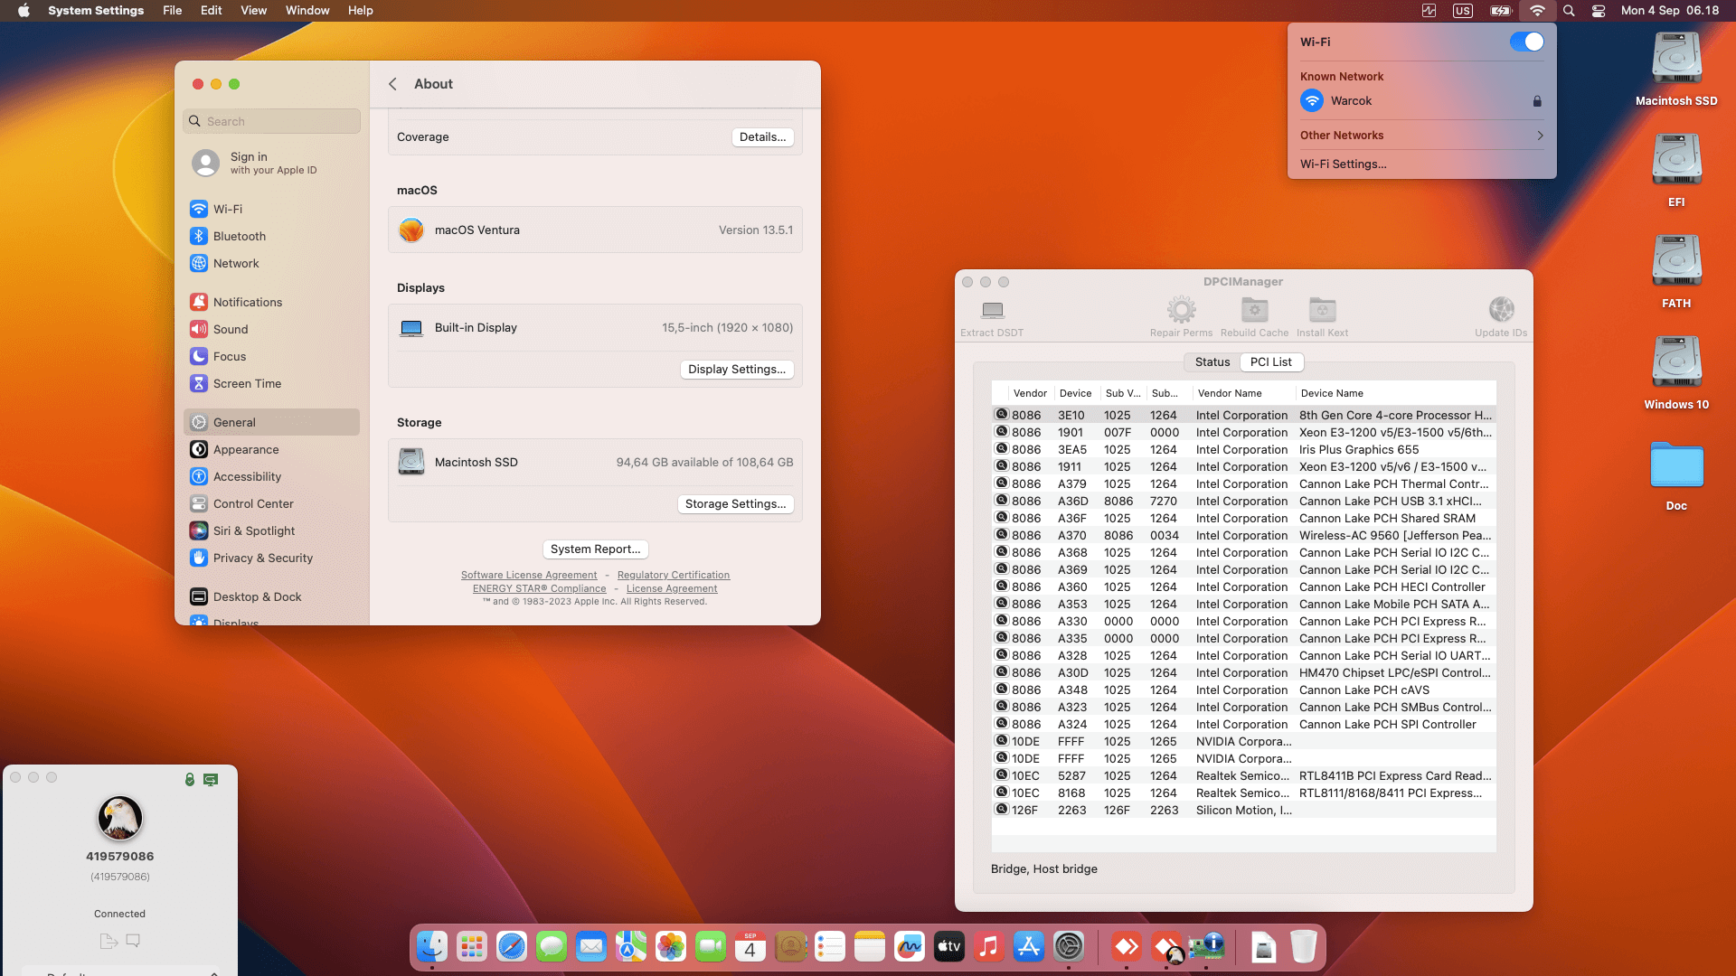Click System Report button
This screenshot has width=1736, height=976.
tap(595, 549)
